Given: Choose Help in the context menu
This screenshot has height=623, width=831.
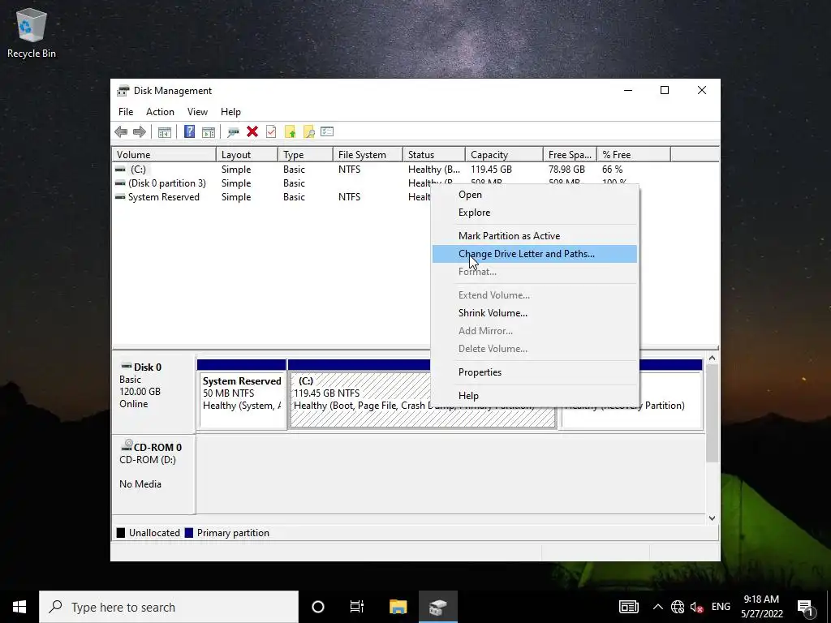Looking at the screenshot, I should pyautogui.click(x=535, y=396).
